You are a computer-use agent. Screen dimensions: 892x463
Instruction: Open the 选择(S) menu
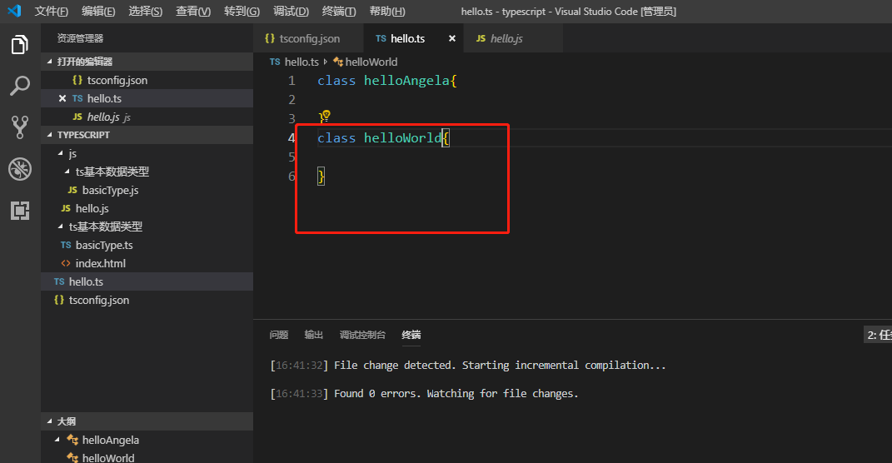[x=146, y=11]
